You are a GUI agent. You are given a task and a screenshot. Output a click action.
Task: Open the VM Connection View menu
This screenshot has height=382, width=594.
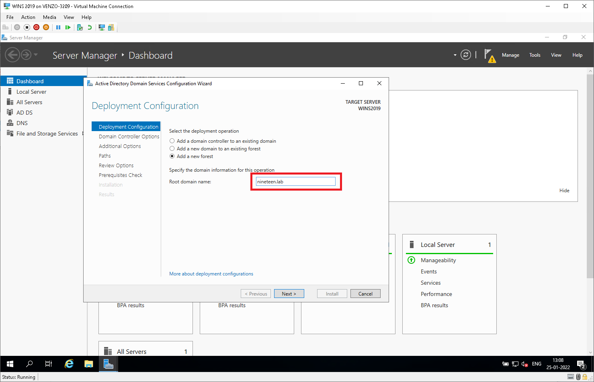pos(69,17)
